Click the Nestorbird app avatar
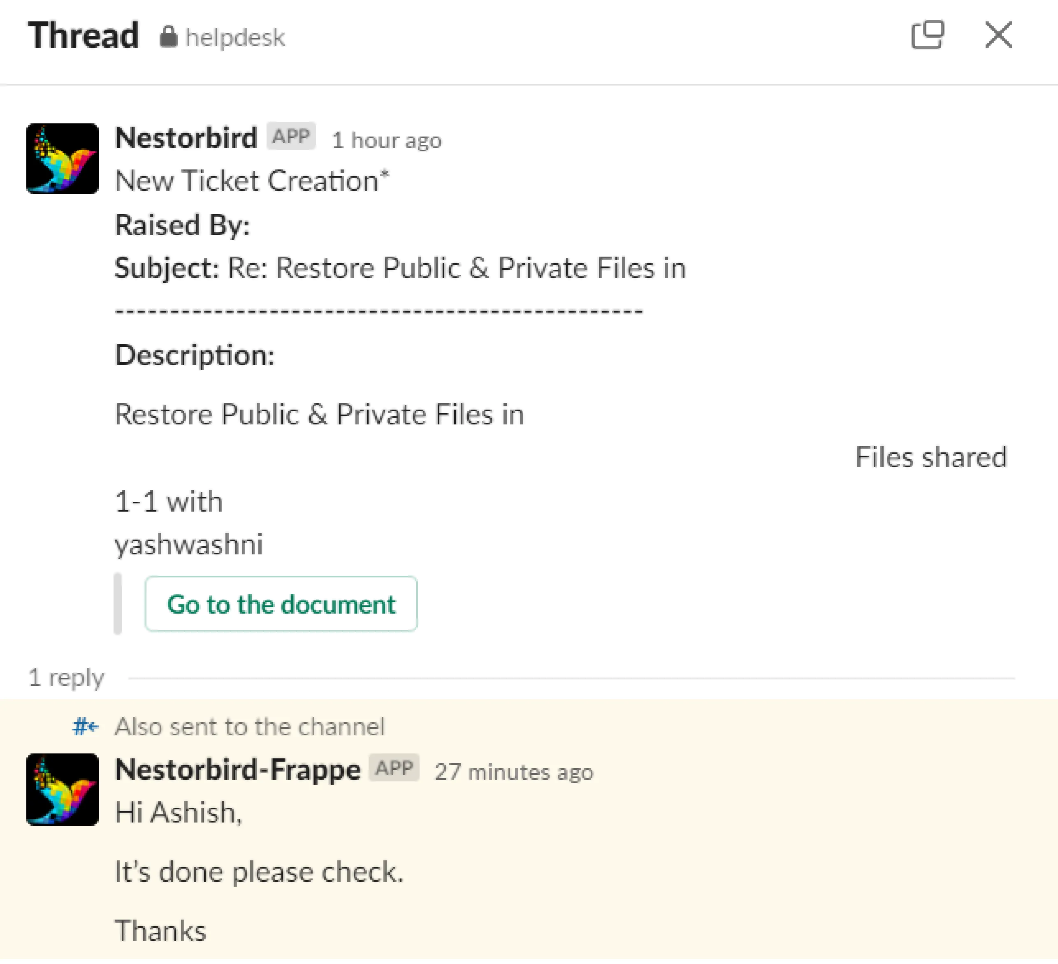 (x=63, y=158)
